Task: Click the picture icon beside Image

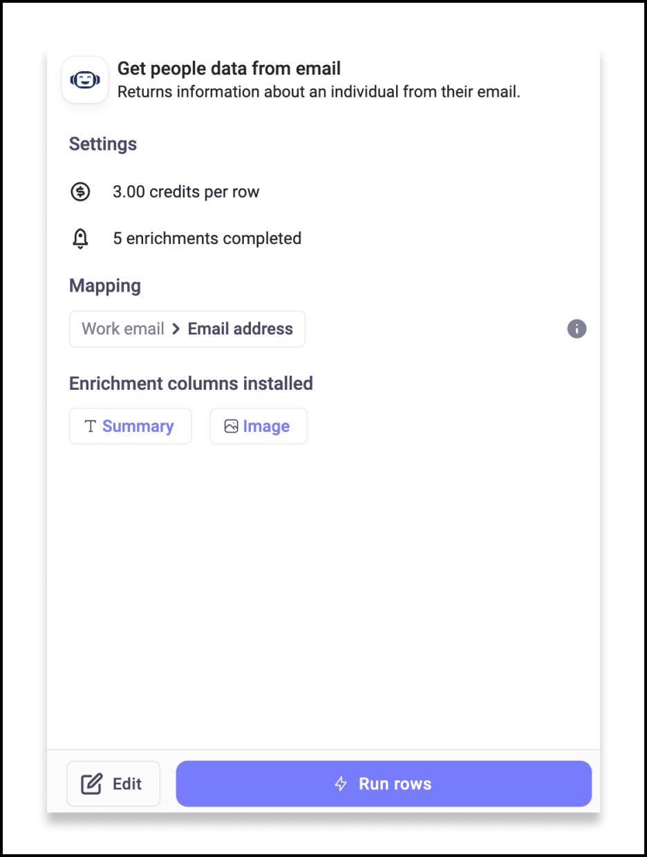Action: pos(231,426)
